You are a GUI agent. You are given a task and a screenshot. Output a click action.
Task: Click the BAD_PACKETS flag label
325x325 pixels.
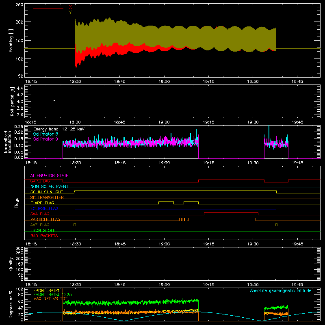pos(44,236)
